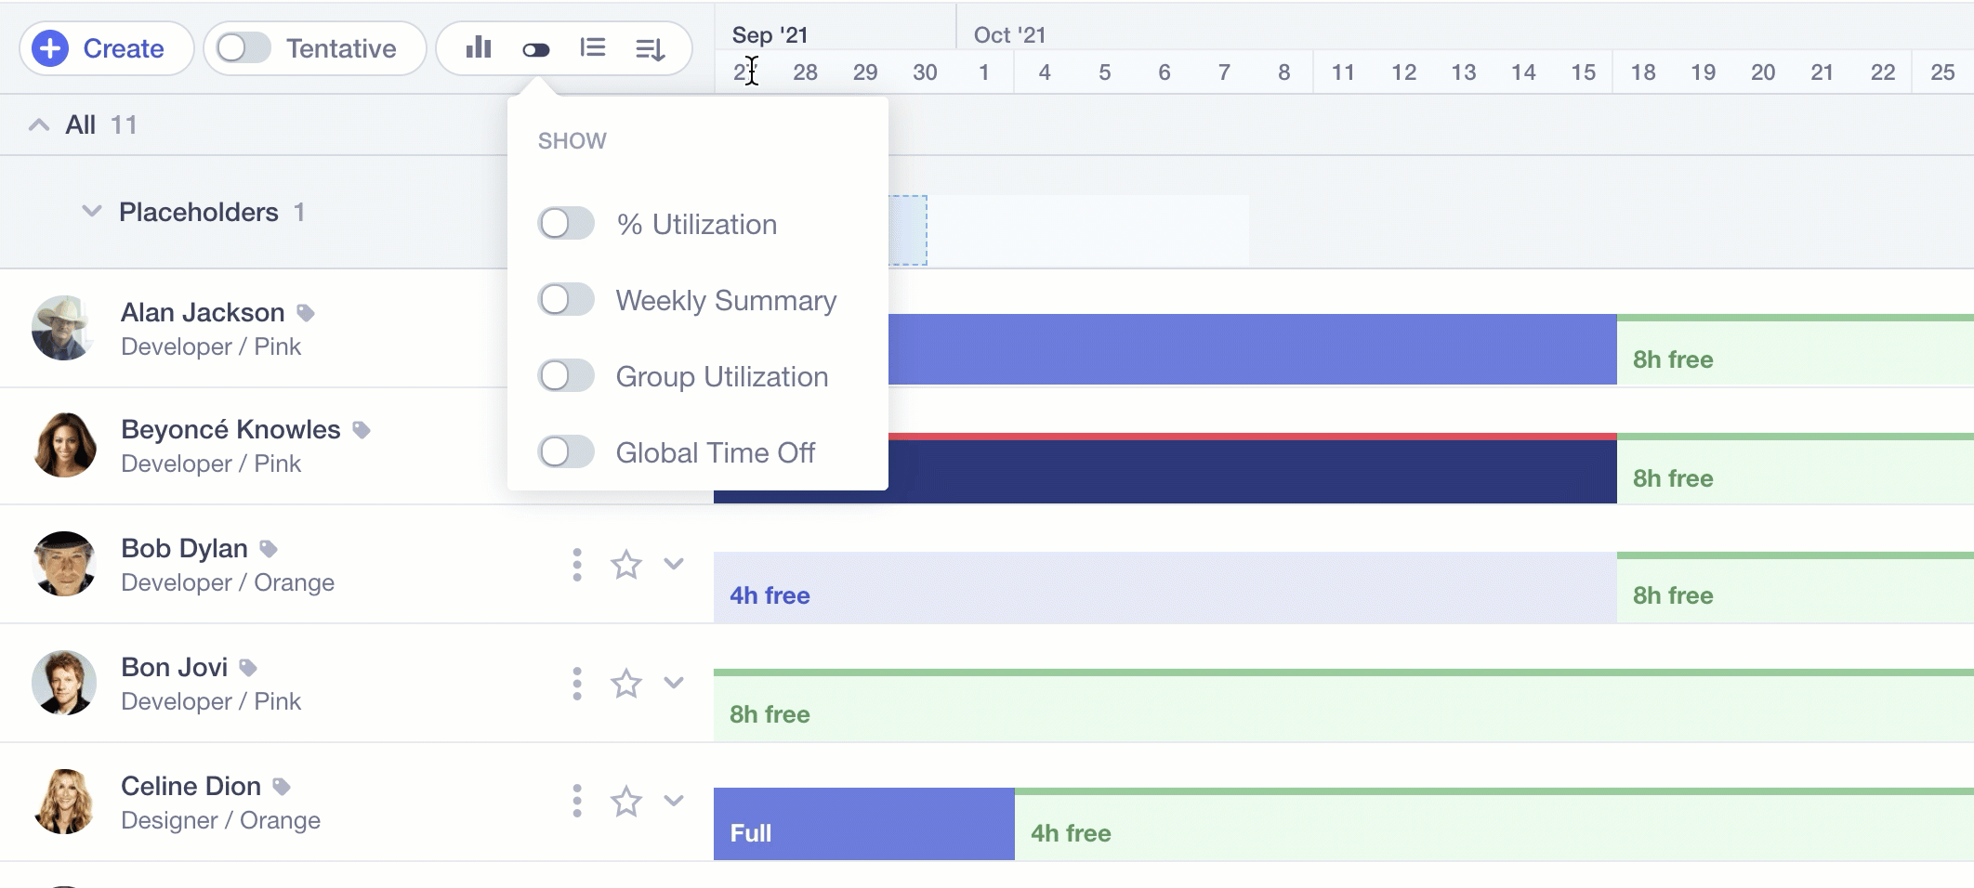Collapse the All group section
Viewport: 1974px width, 888px height.
click(38, 124)
